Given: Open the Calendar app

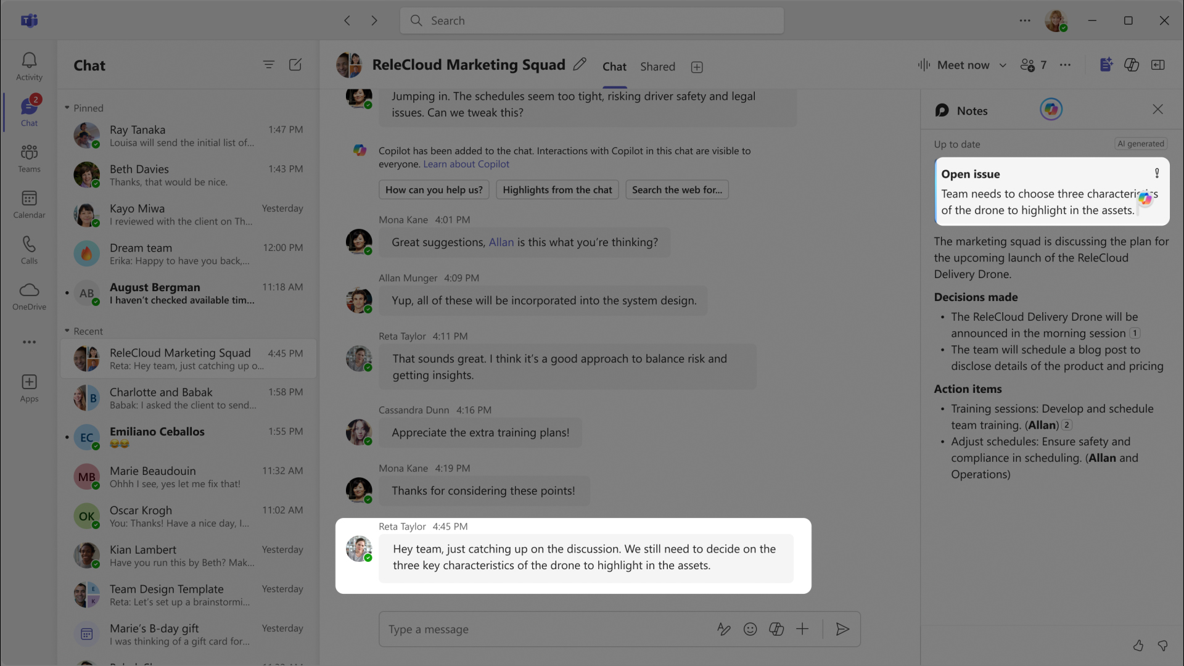Looking at the screenshot, I should (29, 205).
